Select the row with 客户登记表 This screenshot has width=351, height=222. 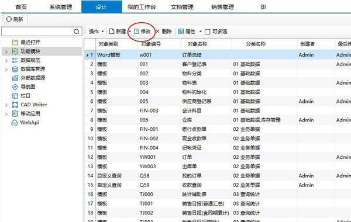(218, 64)
